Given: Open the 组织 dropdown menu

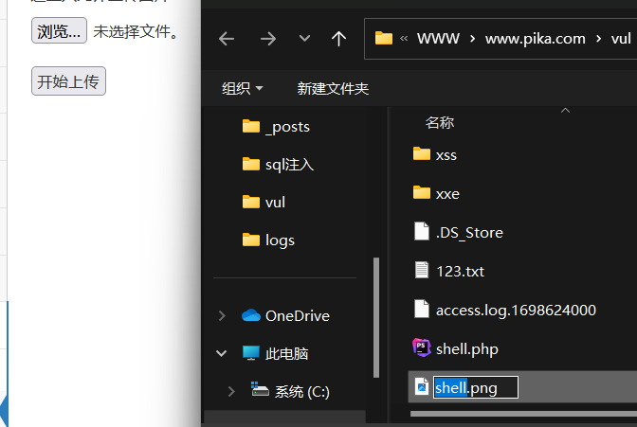Looking at the screenshot, I should [242, 88].
